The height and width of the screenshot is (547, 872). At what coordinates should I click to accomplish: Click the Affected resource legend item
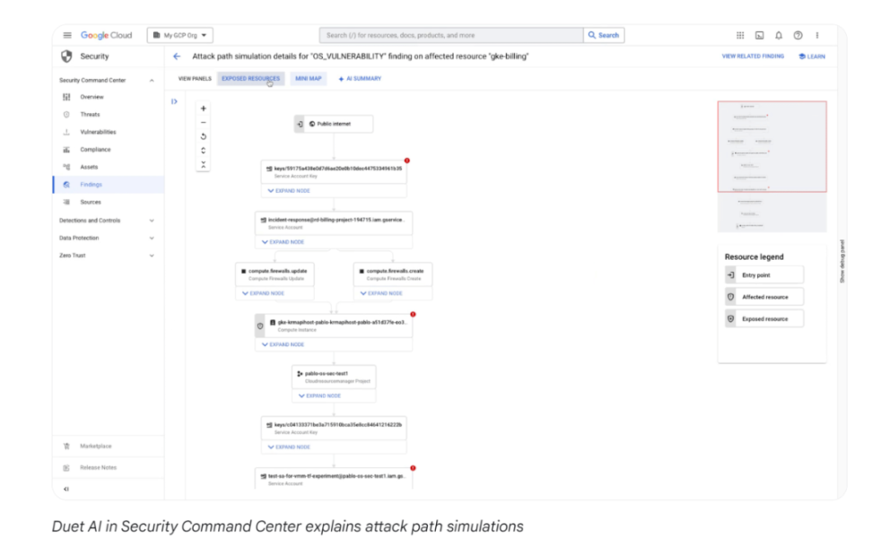[x=764, y=297]
